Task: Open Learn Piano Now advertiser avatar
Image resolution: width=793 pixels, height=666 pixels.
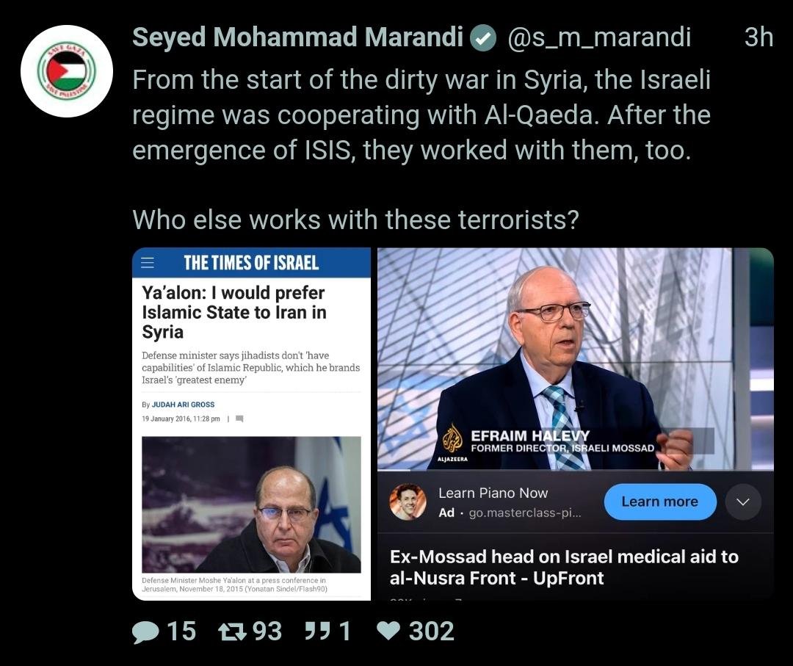Action: pos(408,502)
